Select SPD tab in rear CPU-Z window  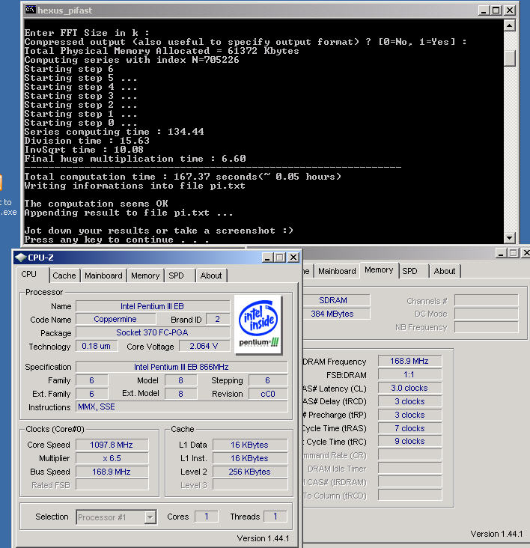pos(409,271)
